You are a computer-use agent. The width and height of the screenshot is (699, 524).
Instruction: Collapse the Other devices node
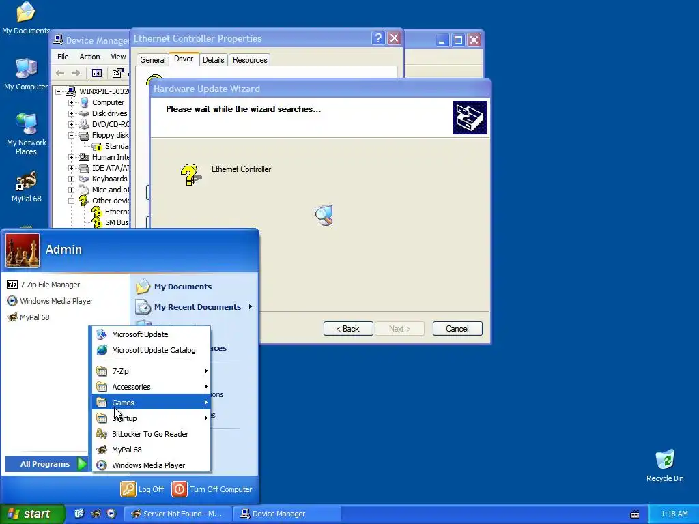click(71, 201)
